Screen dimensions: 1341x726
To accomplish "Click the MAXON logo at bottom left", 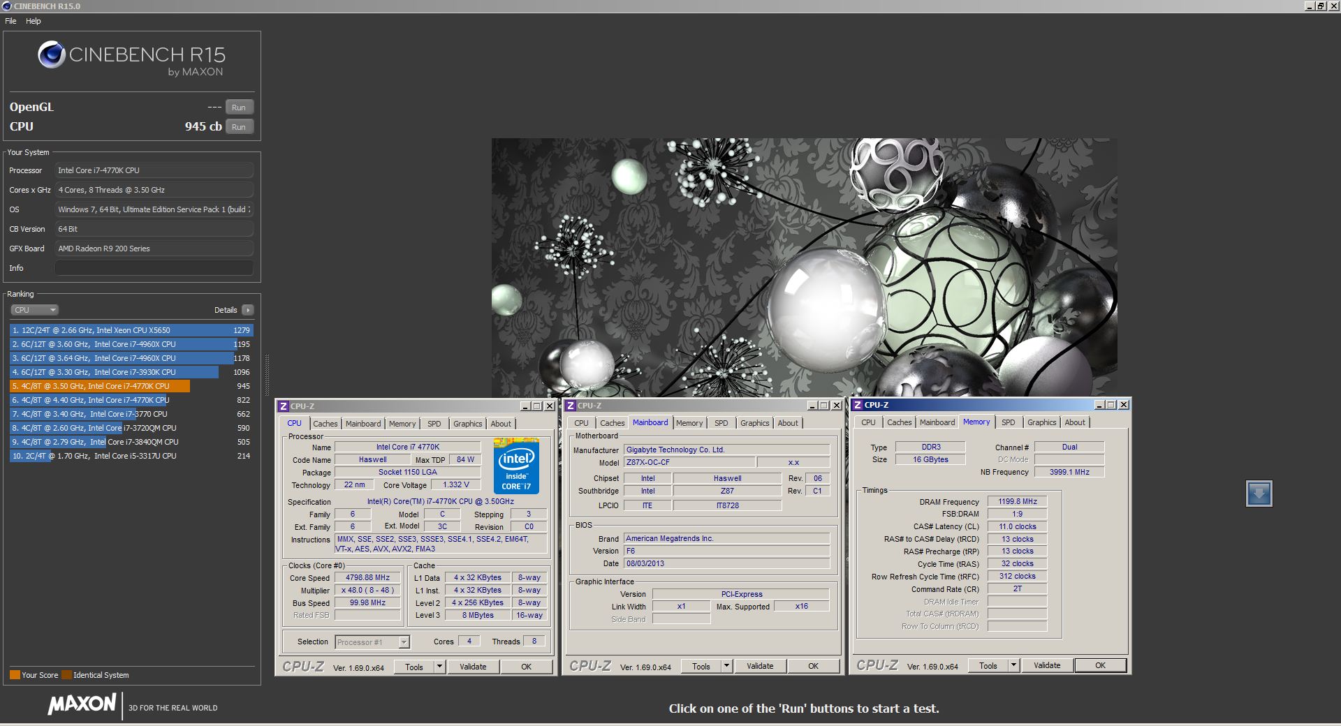I will (82, 704).
